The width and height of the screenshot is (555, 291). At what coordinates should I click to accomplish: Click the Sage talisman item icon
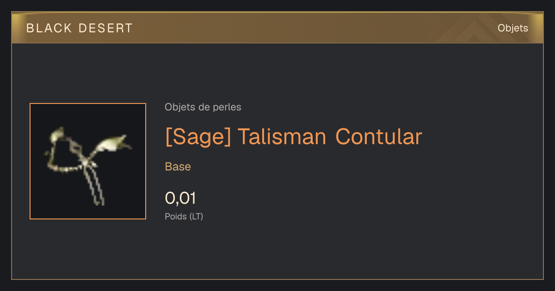click(88, 161)
